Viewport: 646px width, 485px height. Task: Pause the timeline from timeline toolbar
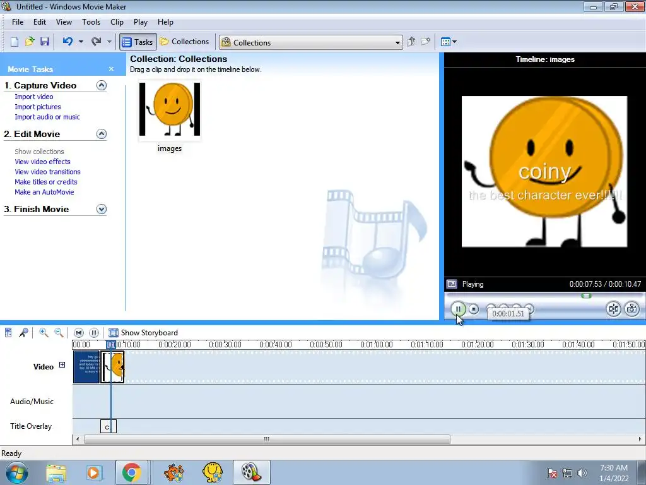[94, 333]
